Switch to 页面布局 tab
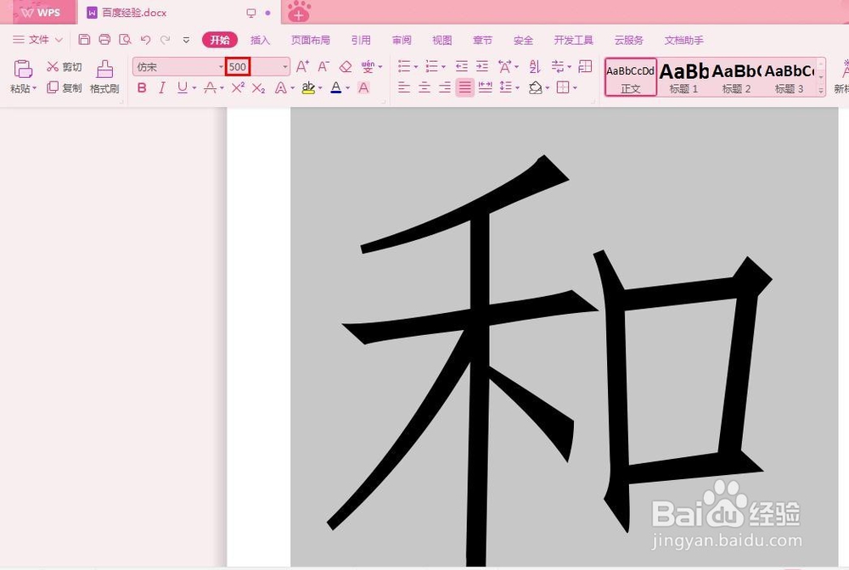 tap(310, 40)
